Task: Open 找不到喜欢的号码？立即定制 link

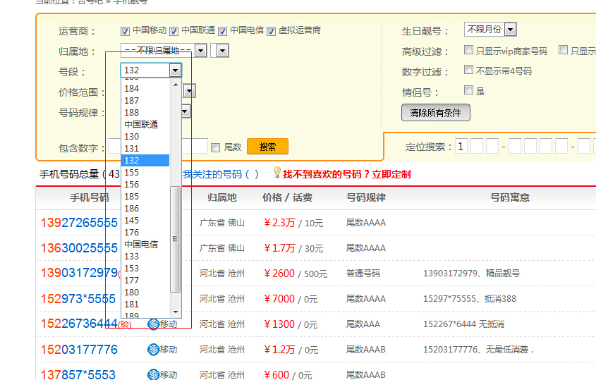Action: point(346,174)
